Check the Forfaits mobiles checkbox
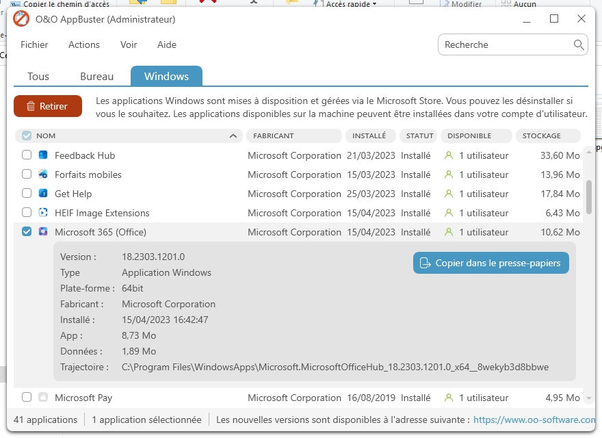The image size is (602, 438). (x=27, y=174)
